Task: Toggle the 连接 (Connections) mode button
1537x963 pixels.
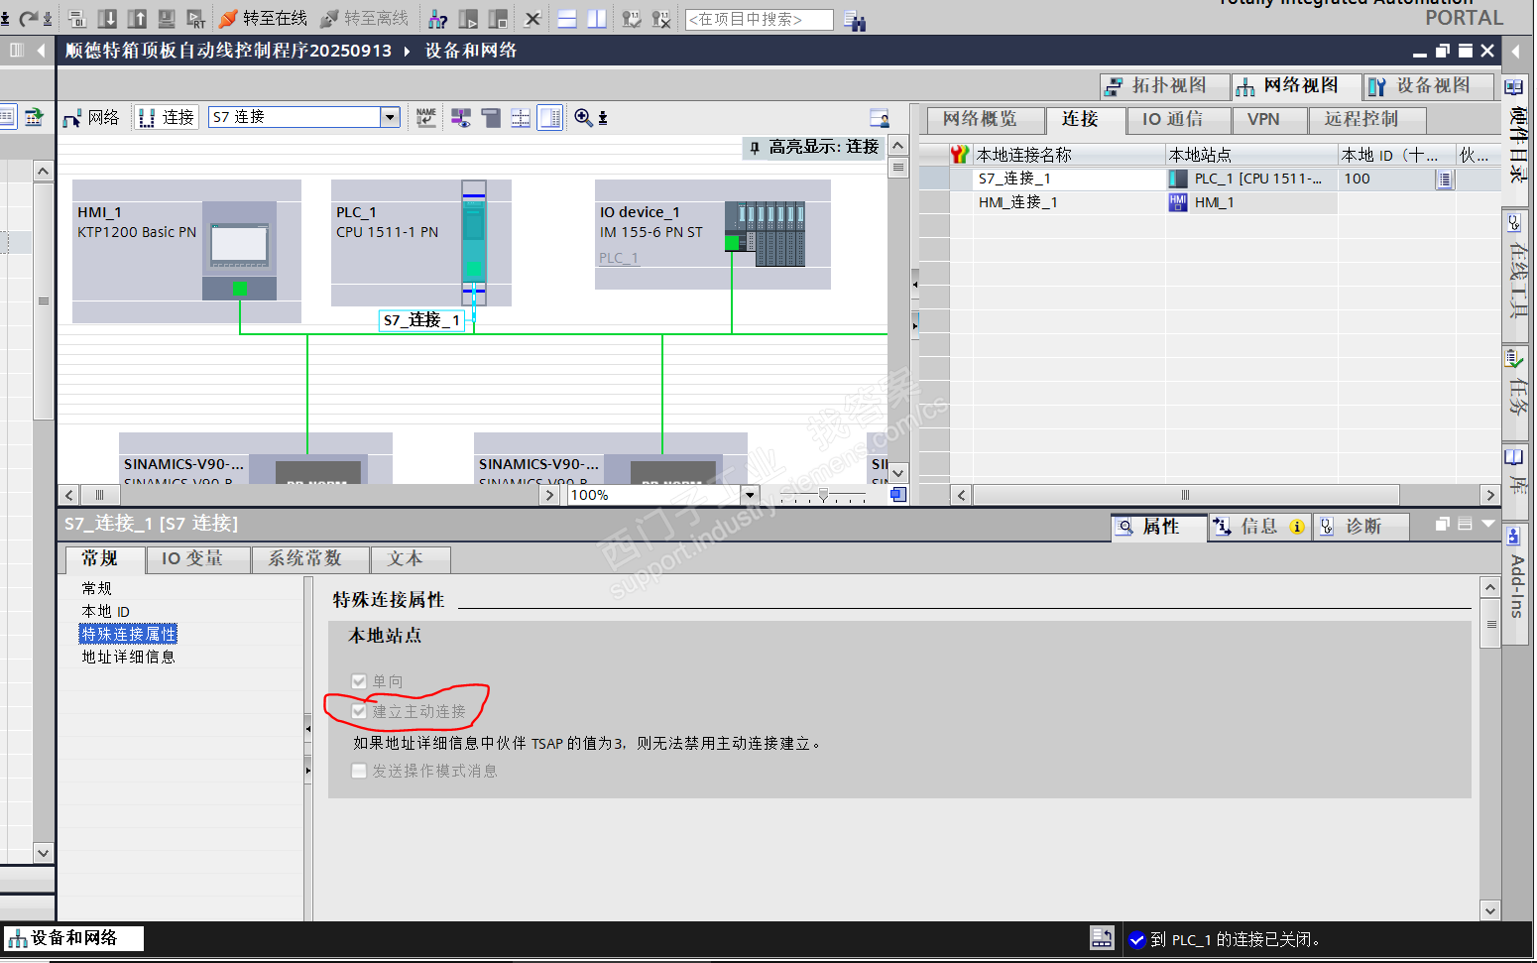Action: click(167, 118)
